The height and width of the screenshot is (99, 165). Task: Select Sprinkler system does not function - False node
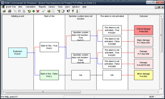pyautogui.click(x=81, y=58)
